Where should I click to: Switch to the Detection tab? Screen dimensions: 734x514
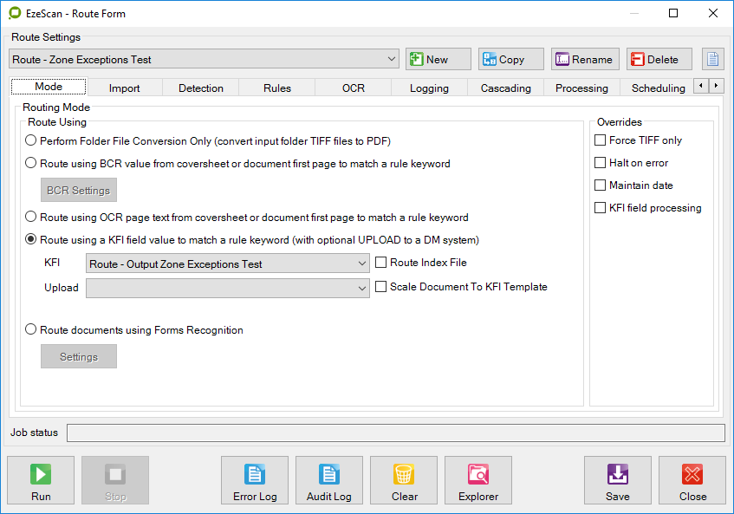201,88
